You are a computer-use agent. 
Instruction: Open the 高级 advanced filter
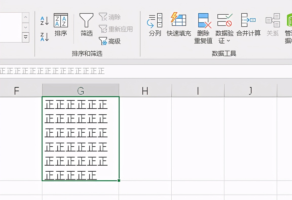tap(110, 41)
